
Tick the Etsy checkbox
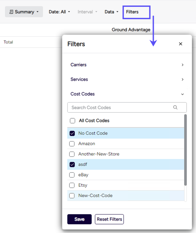72,185
